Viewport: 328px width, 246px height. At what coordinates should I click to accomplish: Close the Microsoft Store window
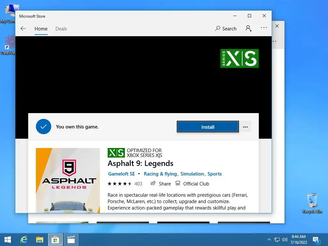264,16
